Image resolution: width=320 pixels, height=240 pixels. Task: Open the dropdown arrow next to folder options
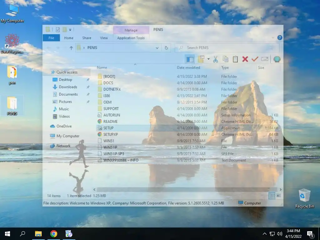[x=208, y=59]
